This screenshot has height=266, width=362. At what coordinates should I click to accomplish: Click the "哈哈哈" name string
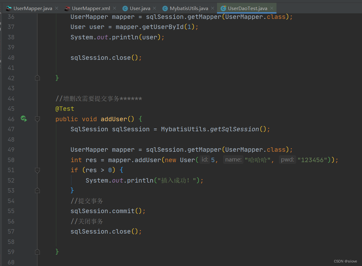257,160
